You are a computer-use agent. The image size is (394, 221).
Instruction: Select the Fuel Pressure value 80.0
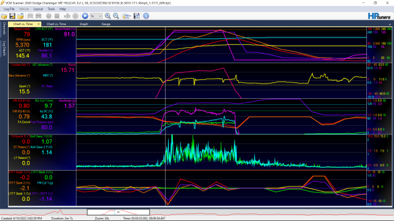click(47, 127)
